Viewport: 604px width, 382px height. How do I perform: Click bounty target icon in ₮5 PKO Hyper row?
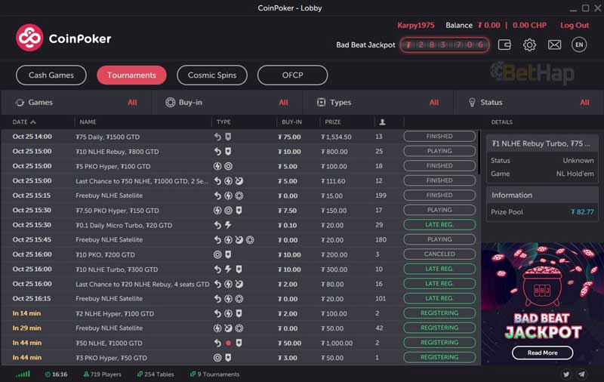(x=229, y=166)
